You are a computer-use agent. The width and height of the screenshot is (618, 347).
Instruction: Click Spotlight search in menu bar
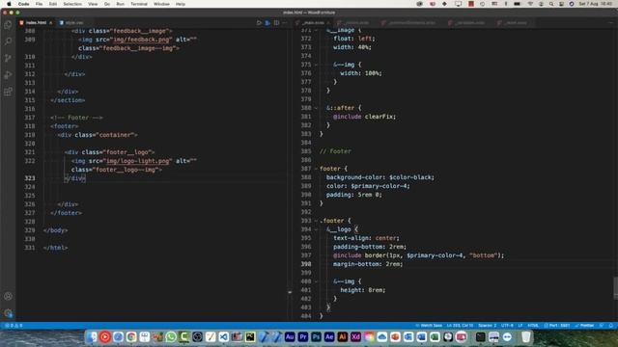click(551, 4)
